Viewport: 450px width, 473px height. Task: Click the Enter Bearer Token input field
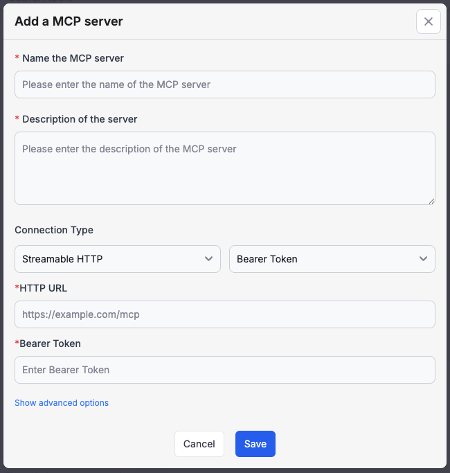pos(224,370)
